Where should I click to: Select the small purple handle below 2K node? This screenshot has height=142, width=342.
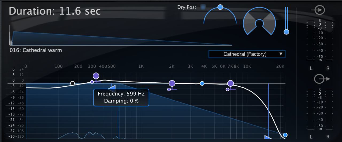(169, 89)
